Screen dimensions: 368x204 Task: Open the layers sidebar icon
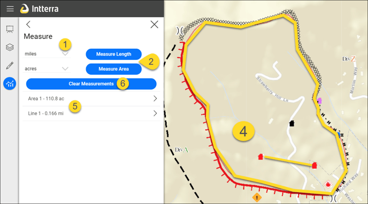[x=10, y=48]
